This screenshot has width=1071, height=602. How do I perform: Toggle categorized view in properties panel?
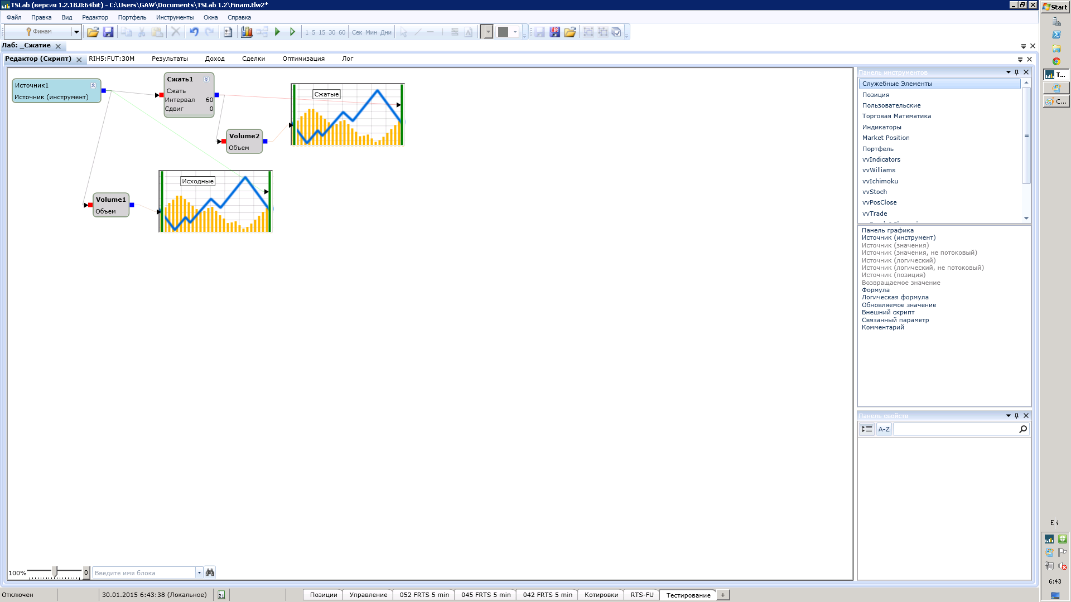(866, 429)
